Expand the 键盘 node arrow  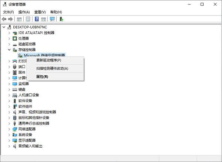coord(9,90)
